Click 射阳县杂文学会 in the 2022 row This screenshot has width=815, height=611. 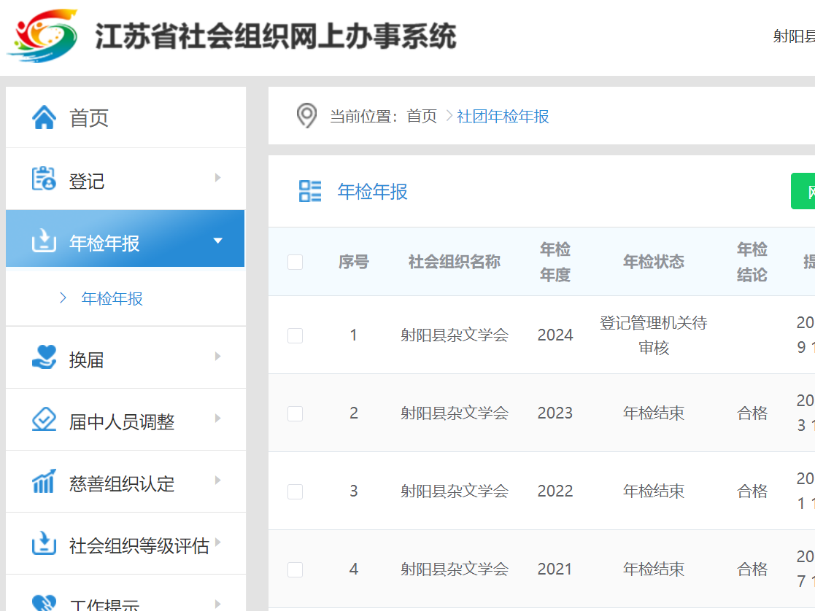(455, 491)
